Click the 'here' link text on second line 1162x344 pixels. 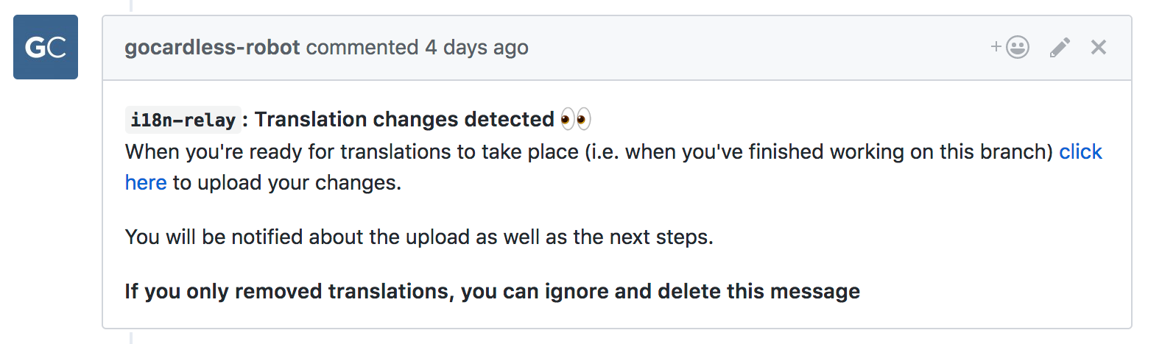(x=146, y=182)
